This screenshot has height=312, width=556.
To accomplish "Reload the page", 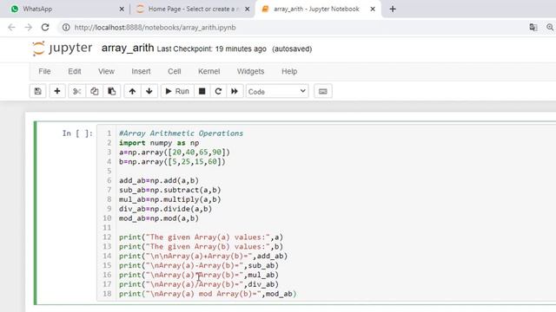I will click(45, 27).
